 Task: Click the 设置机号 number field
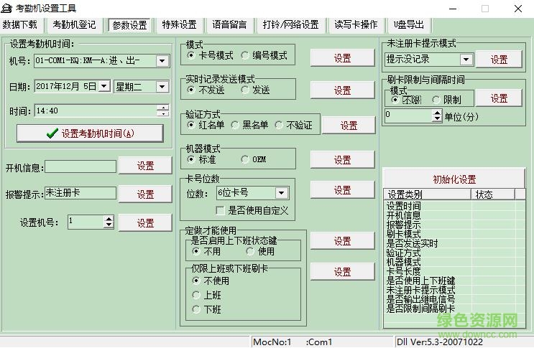[x=86, y=222]
